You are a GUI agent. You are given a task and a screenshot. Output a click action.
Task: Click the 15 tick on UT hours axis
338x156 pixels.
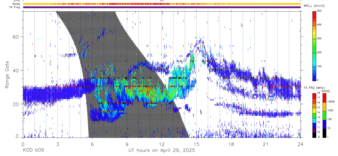click(x=197, y=144)
